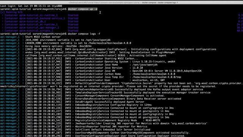Click the "configregistry in 3ms" log line
Screen dimensions: 243x137
87,108
